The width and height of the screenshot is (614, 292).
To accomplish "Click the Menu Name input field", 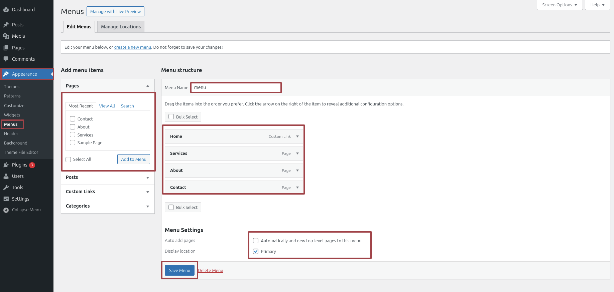I will (236, 87).
